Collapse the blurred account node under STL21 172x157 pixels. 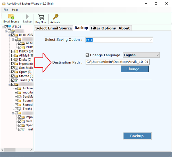(x=6, y=31)
